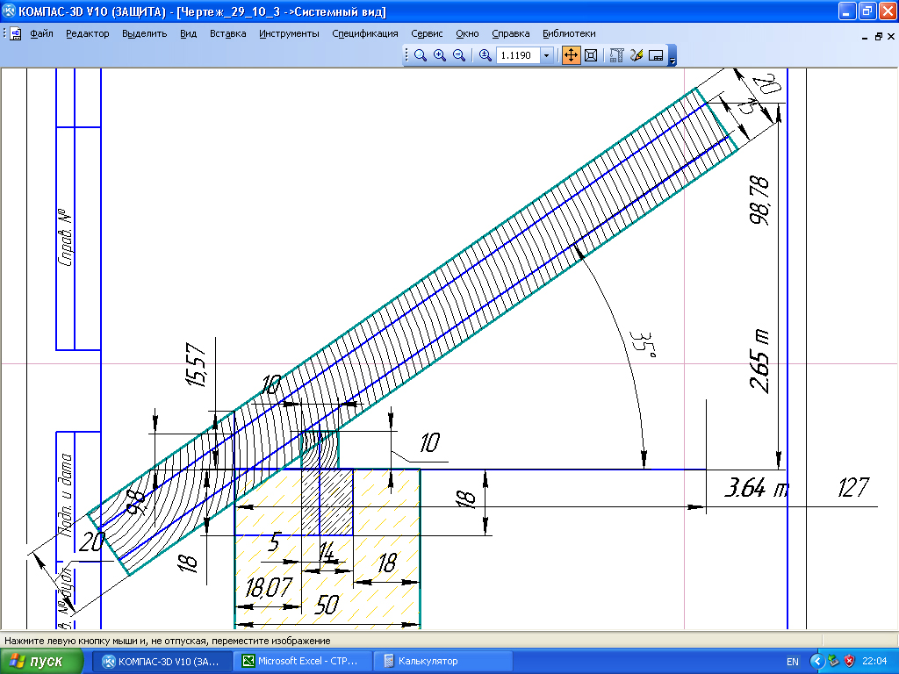Switch to Калькулятор taskbar button

[442, 662]
